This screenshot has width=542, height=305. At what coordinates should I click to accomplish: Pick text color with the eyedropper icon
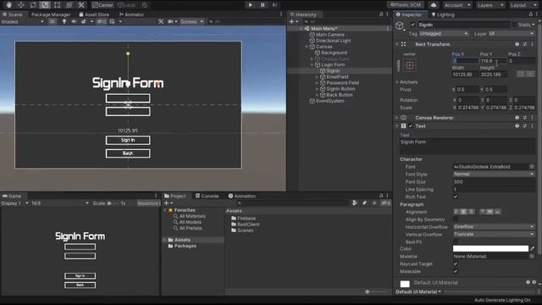click(533, 248)
